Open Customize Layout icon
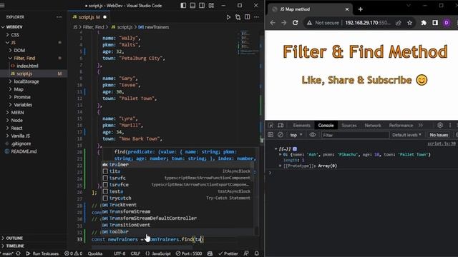Screen dimensions: 458x257 click(211, 5)
